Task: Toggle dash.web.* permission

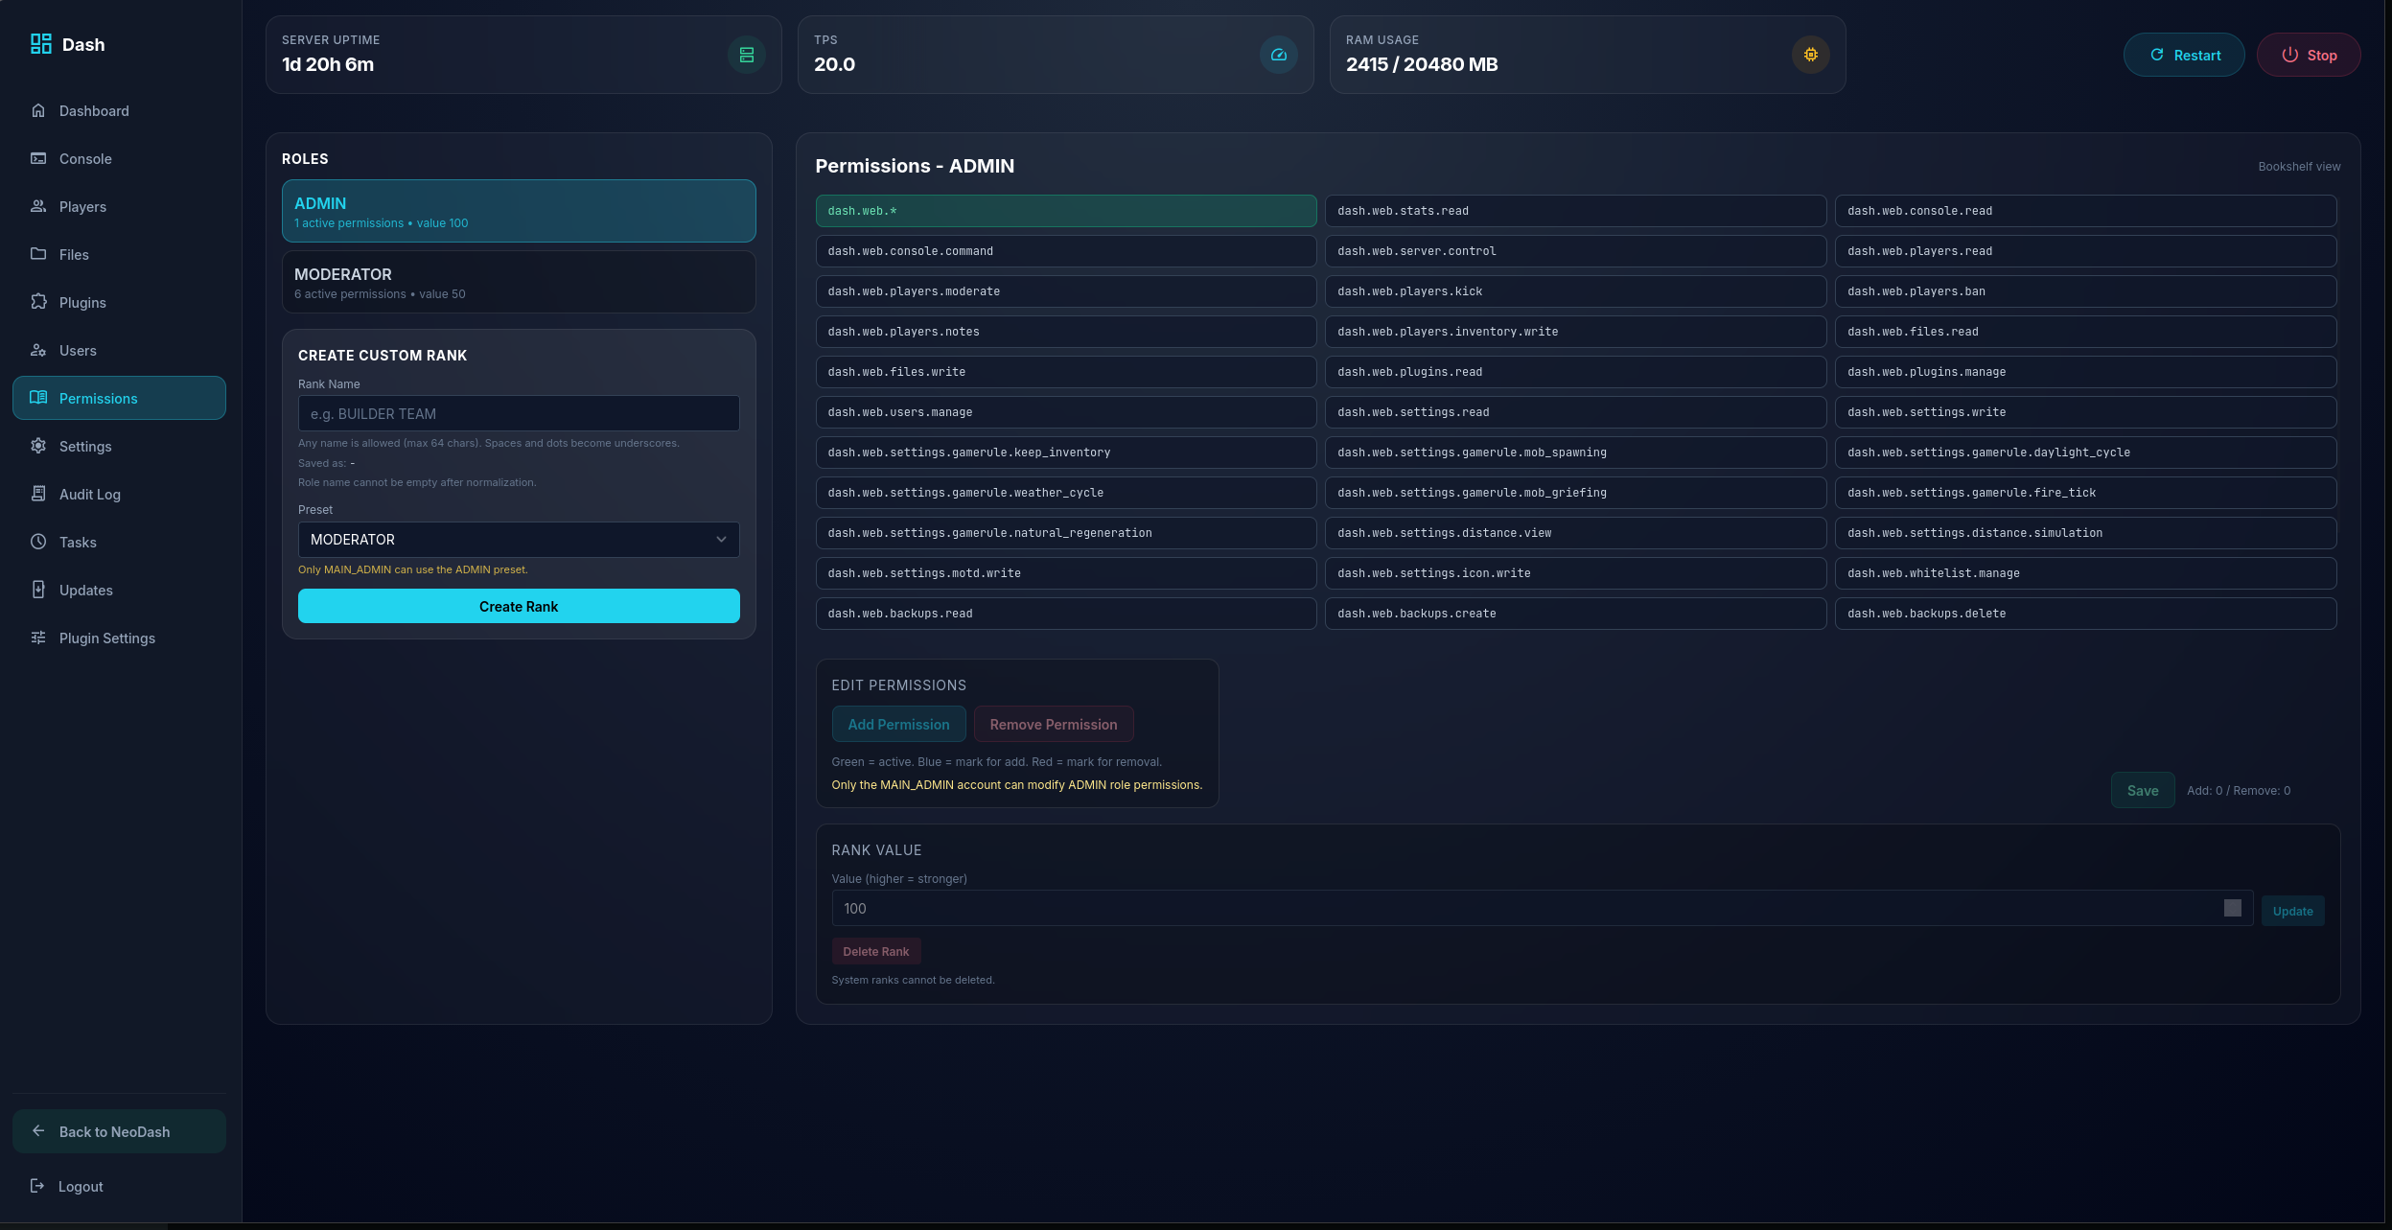Action: pyautogui.click(x=1066, y=211)
